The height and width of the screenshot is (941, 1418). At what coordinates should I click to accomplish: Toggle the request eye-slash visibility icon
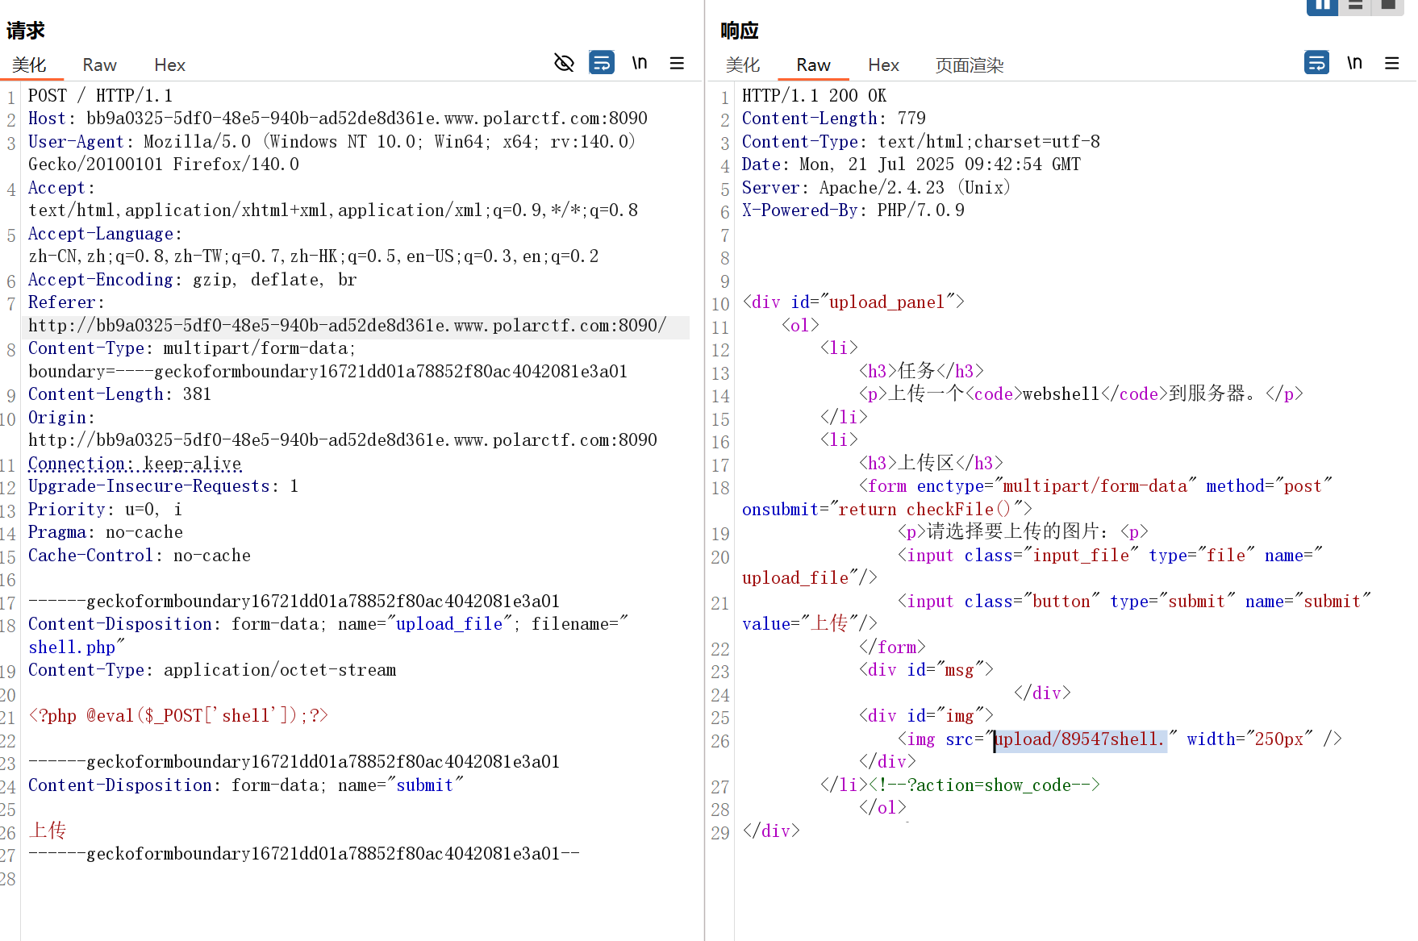(564, 63)
